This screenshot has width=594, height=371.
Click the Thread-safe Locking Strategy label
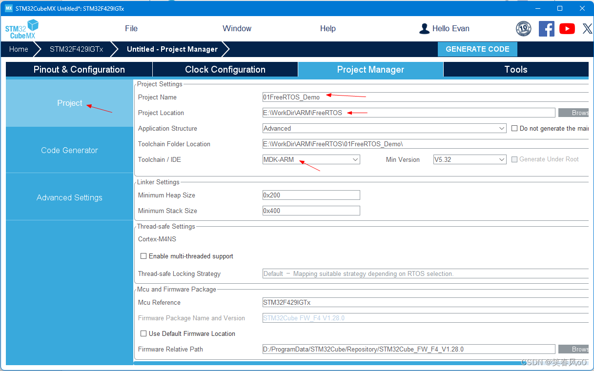tap(179, 273)
